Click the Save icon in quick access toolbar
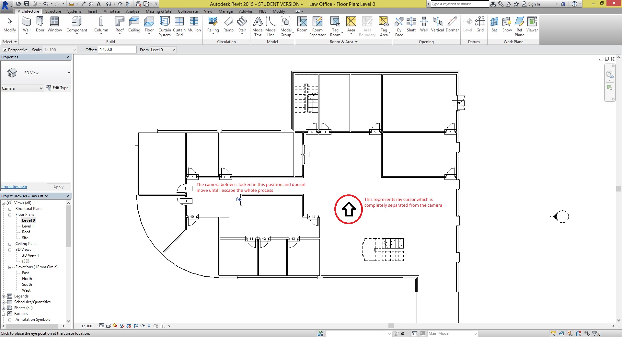This screenshot has width=622, height=337. click(27, 4)
